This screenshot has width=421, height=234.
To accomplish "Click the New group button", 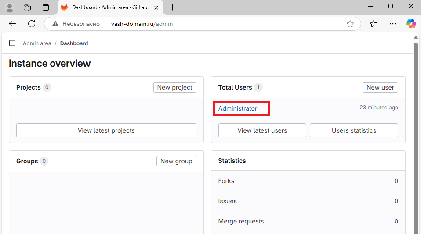I will coord(176,161).
